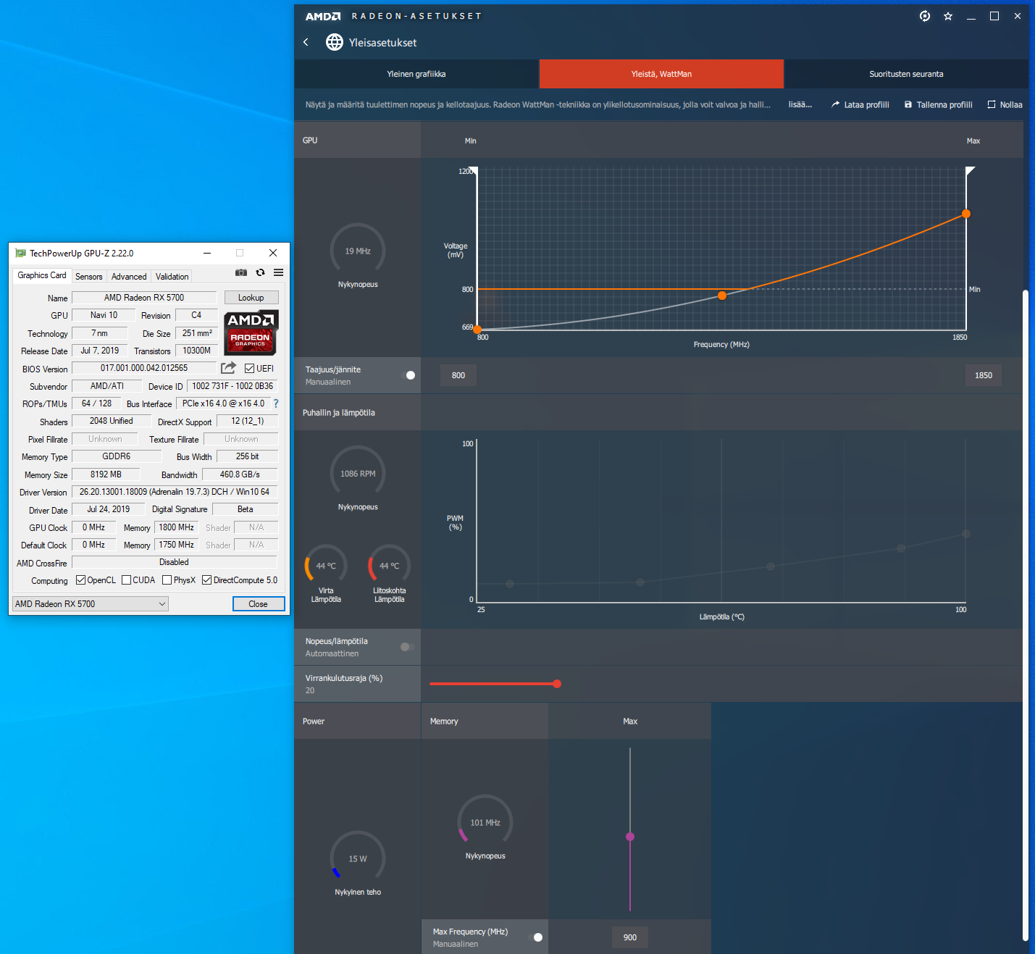Toggle Nopeus/lämpötila automatic switch
The image size is (1035, 954).
pos(408,647)
